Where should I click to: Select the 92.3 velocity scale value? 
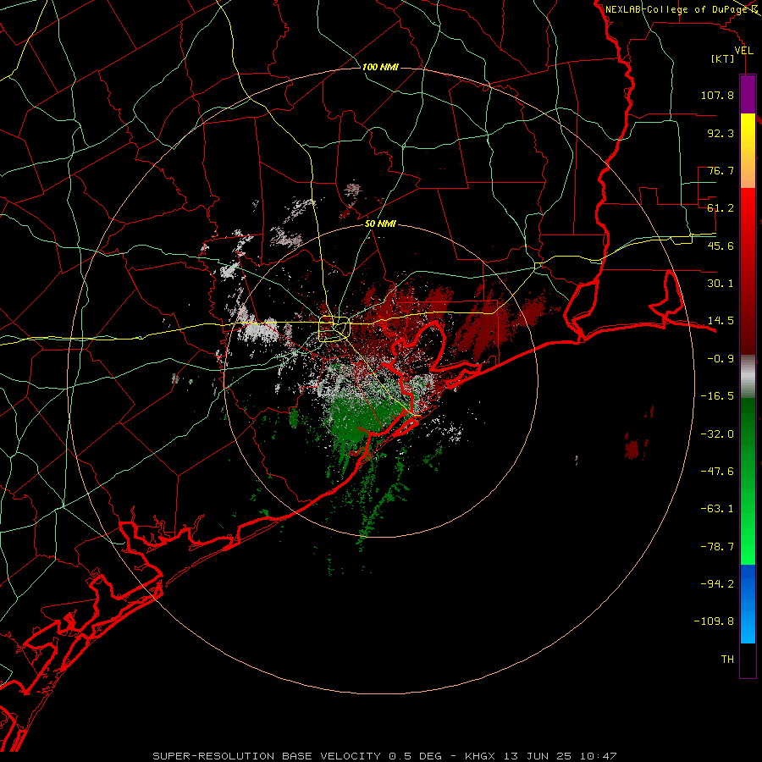pyautogui.click(x=721, y=133)
